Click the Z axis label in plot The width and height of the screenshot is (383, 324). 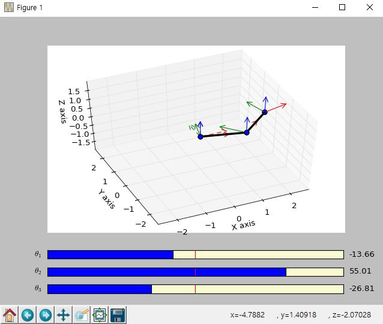coord(62,112)
